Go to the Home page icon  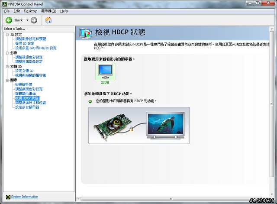click(x=48, y=20)
